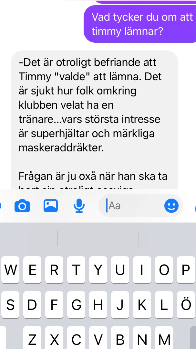
Task: Tap the P key on keyboard
Action: pos(186,270)
